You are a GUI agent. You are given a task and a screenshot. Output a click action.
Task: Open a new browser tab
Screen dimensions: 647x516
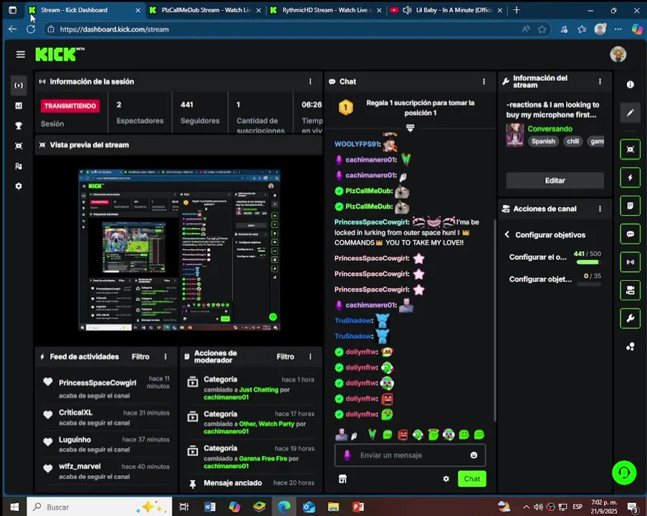[516, 10]
